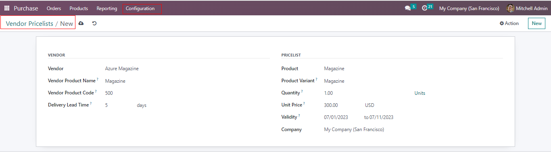Open the chat messages icon
The height and width of the screenshot is (167, 551).
(x=408, y=8)
